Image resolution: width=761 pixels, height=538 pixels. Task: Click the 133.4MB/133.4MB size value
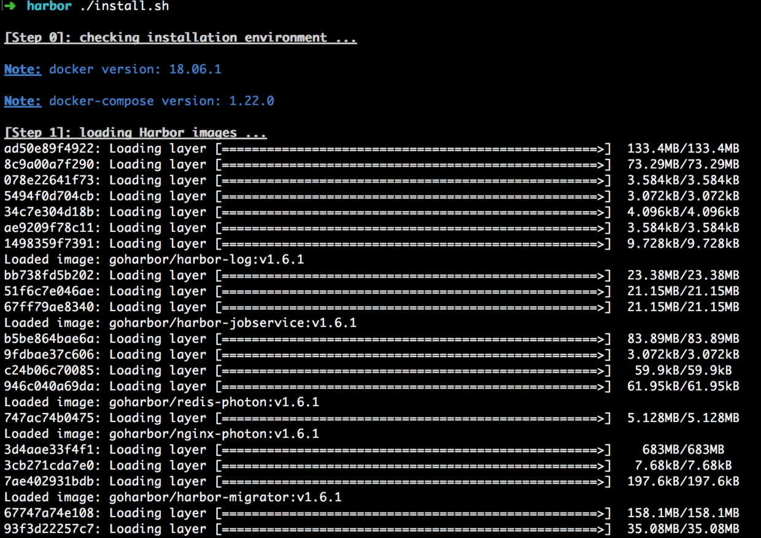pos(683,148)
